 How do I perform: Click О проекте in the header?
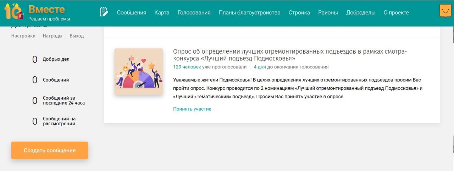pyautogui.click(x=396, y=13)
